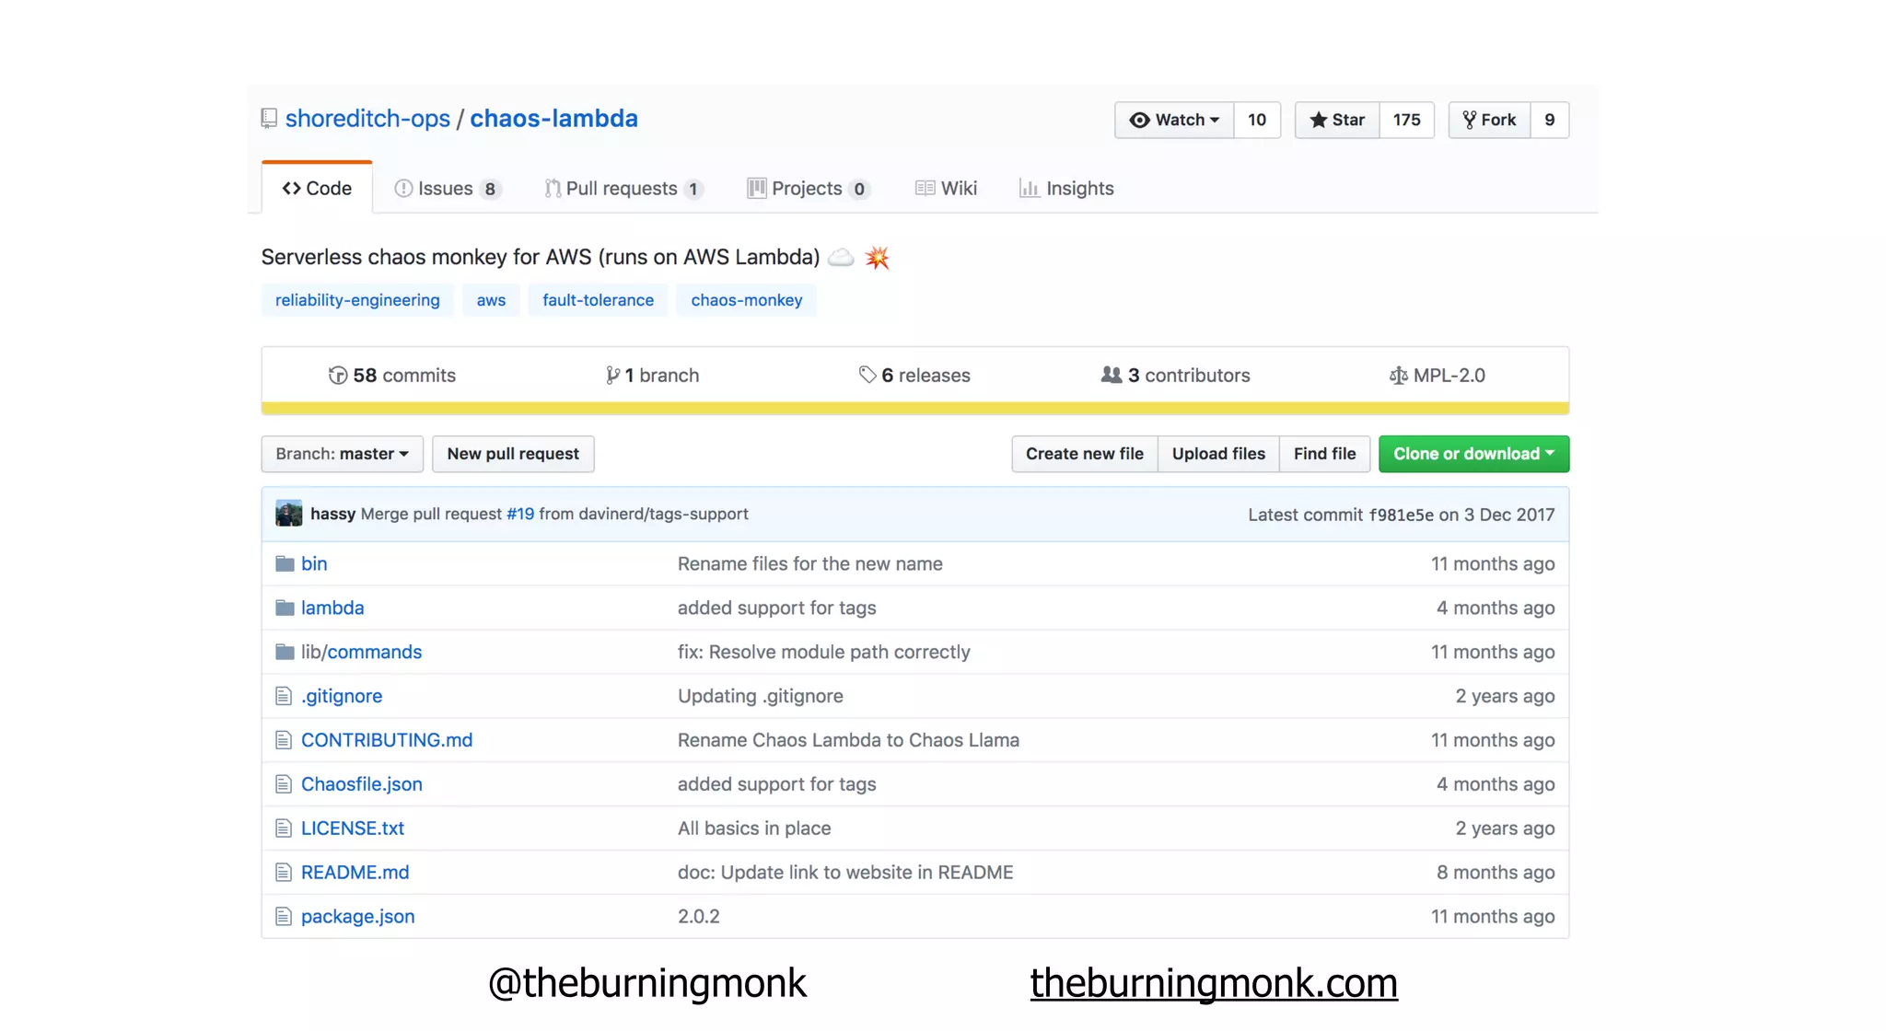The image size is (1886, 1031).
Task: Open hassy author link in commit bar
Action: [x=332, y=514]
